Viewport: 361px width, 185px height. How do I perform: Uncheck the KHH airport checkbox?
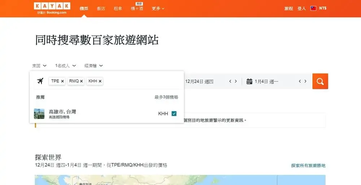point(174,114)
